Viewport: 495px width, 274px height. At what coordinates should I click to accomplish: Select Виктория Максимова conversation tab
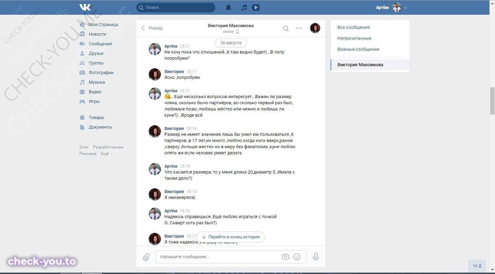370,65
